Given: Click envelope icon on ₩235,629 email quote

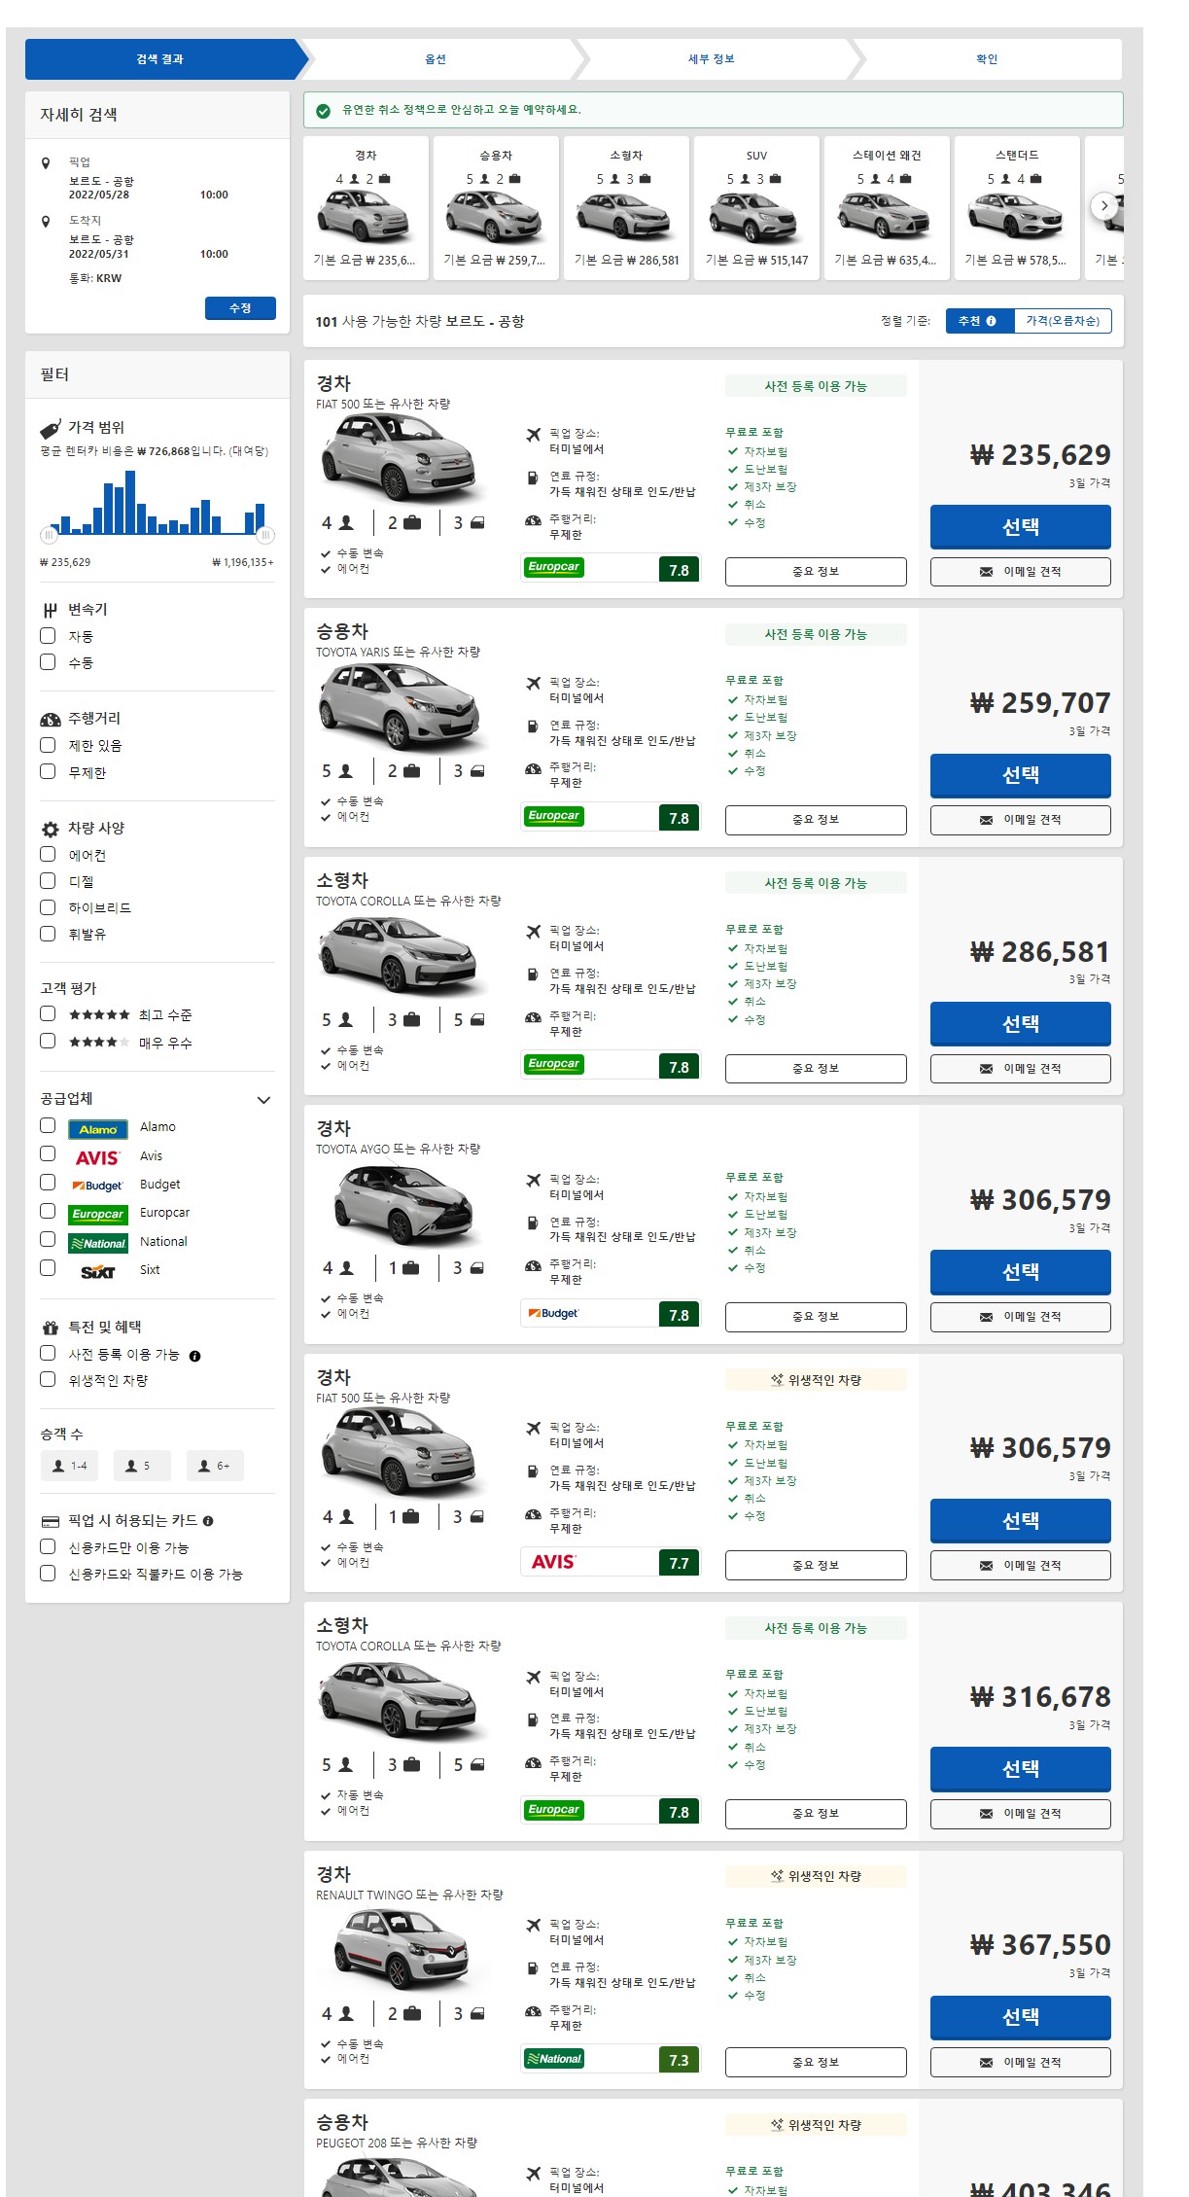Looking at the screenshot, I should [986, 572].
